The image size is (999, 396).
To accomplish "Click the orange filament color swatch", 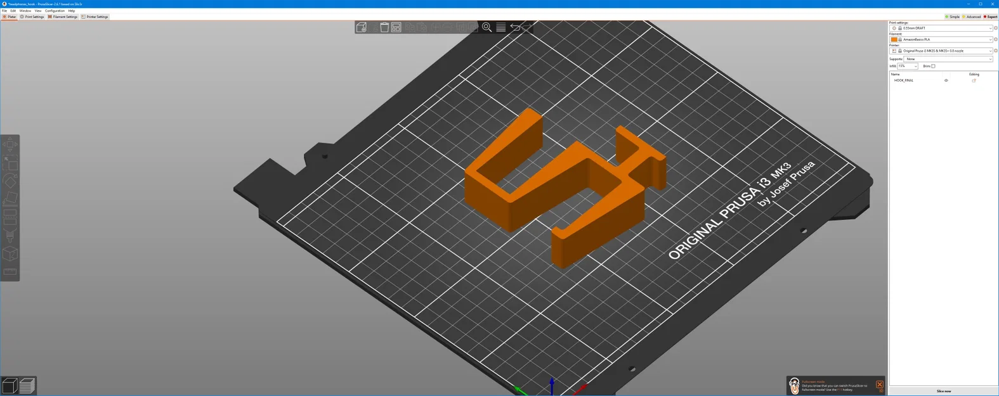I will tap(894, 39).
